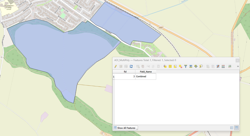This screenshot has width=250, height=136.
Task: Toggle editing mode with the pencil icon
Action: 116,66
